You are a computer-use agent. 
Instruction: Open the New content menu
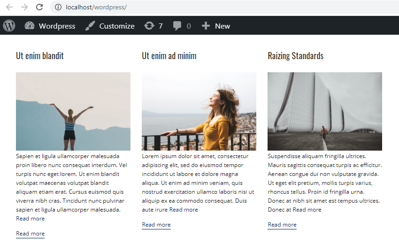(216, 26)
